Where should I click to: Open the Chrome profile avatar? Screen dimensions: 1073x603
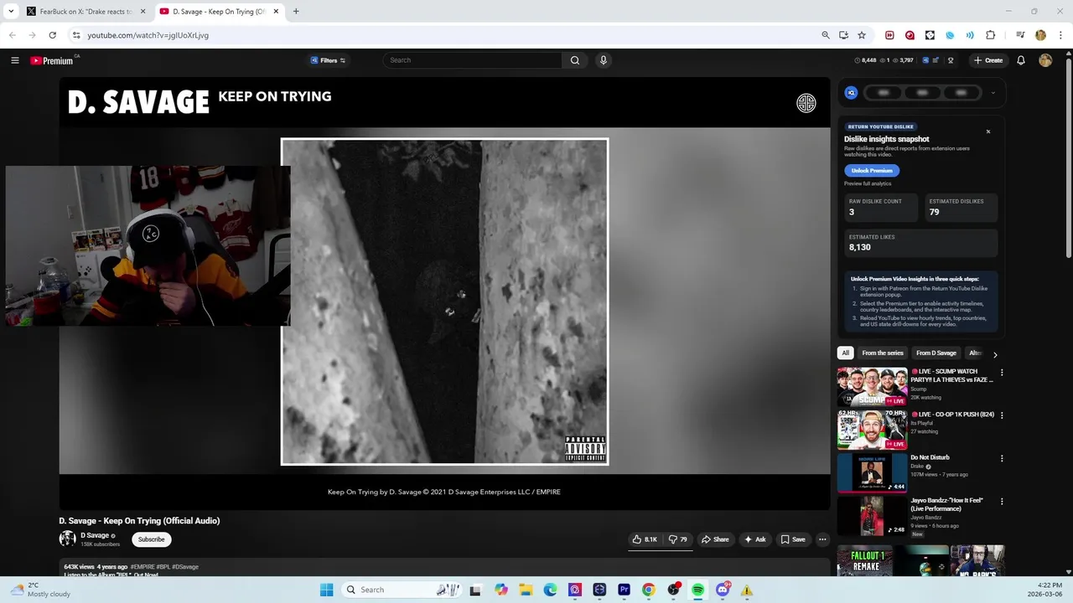pyautogui.click(x=1040, y=35)
